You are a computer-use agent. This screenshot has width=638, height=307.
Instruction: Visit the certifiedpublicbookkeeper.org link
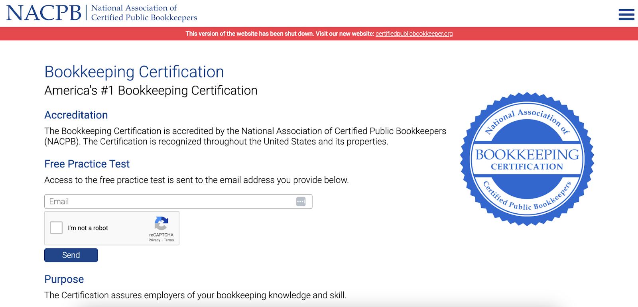pos(414,34)
